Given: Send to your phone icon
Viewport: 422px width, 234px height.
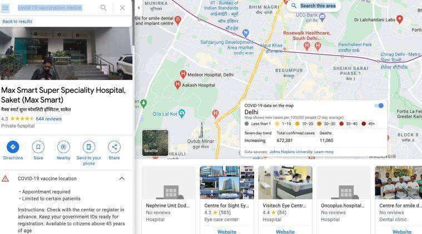Looking at the screenshot, I should point(89,147).
